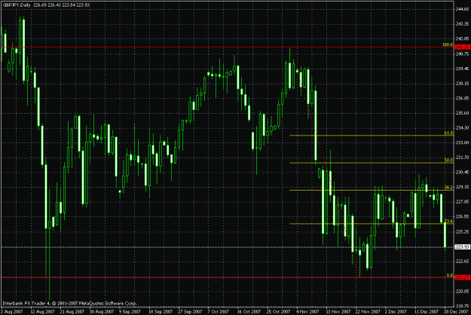Click the 20 Dec 2007 date label

(457, 312)
